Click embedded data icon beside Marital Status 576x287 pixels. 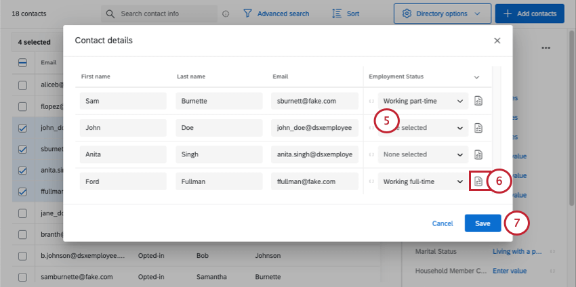click(552, 251)
